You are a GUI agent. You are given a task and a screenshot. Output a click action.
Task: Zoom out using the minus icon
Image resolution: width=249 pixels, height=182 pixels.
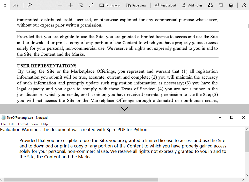[60, 5]
